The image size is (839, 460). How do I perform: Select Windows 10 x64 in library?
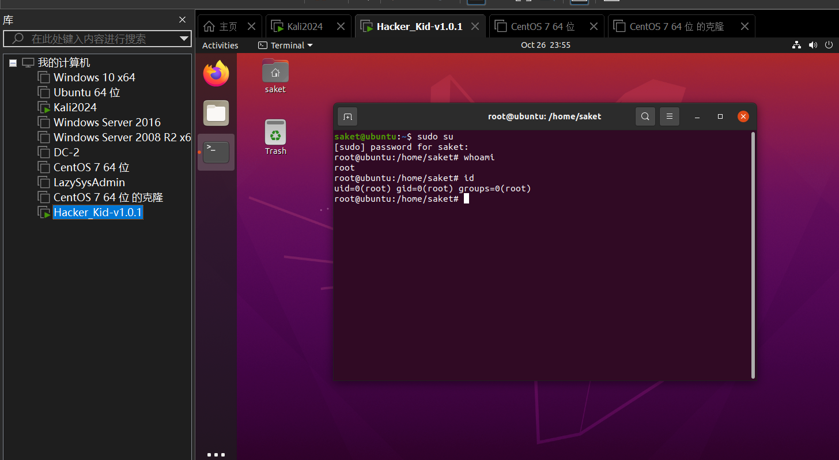[95, 77]
